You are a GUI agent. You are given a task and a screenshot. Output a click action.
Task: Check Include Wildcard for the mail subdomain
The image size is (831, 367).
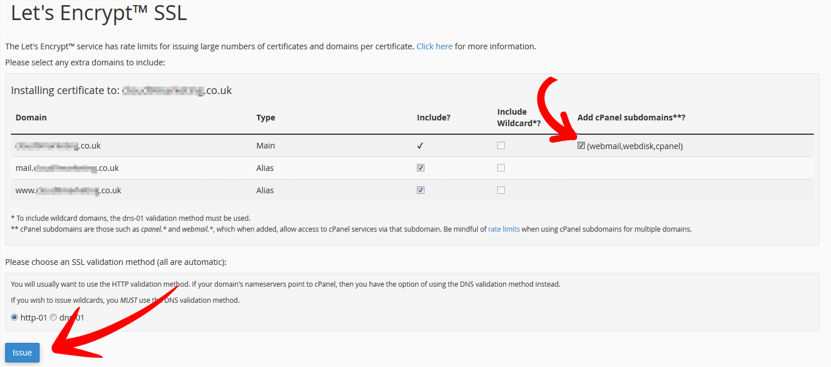501,167
